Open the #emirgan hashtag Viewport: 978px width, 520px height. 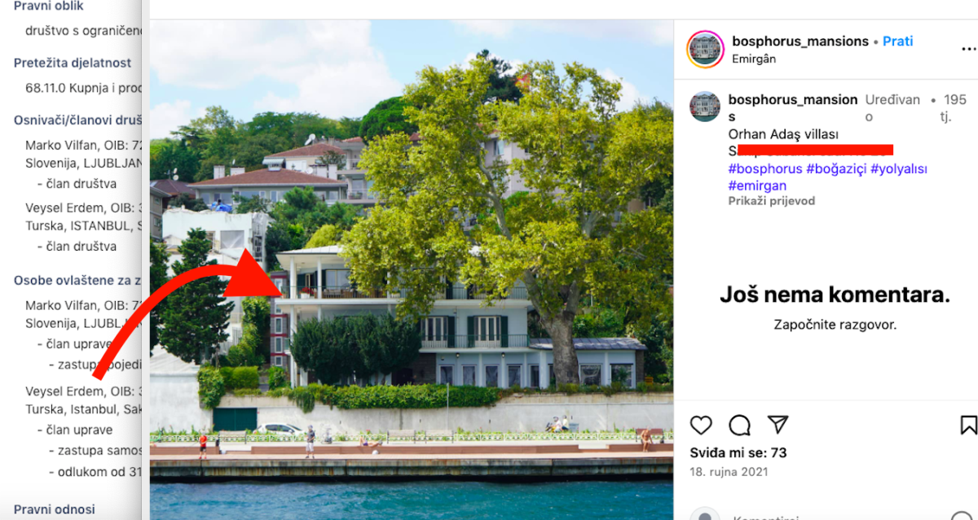tap(757, 186)
